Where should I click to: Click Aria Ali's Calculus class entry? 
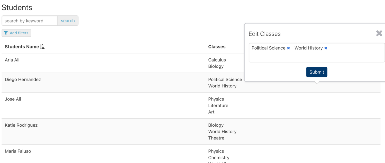tap(217, 60)
